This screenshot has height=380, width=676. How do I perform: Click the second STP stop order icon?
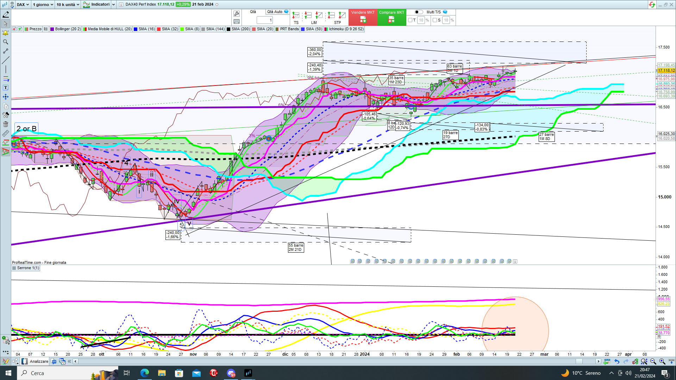tap(342, 15)
